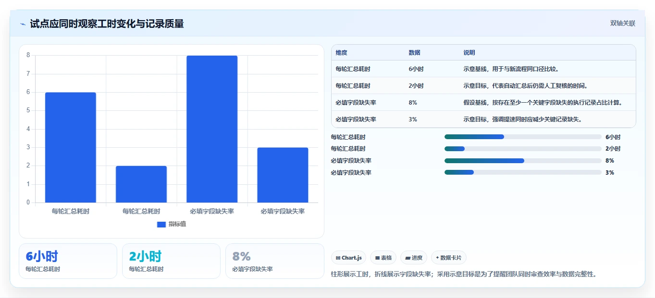Screen dimensions: 655x298
Task: Click the 说明 table column header
Action: coord(469,53)
